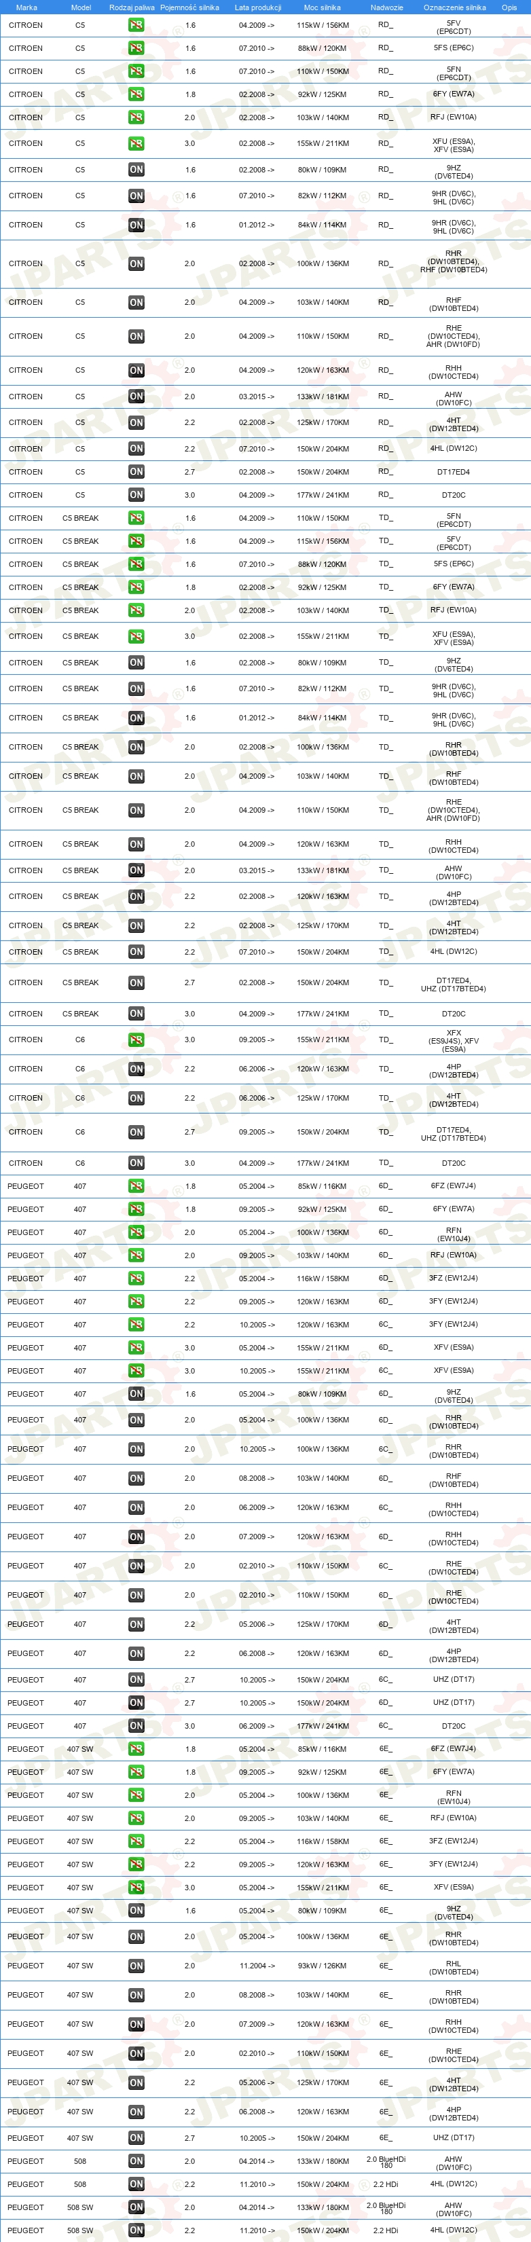
Task: Click diesel ON icon in C5 RD_ 9HZ row
Action: coord(136,170)
